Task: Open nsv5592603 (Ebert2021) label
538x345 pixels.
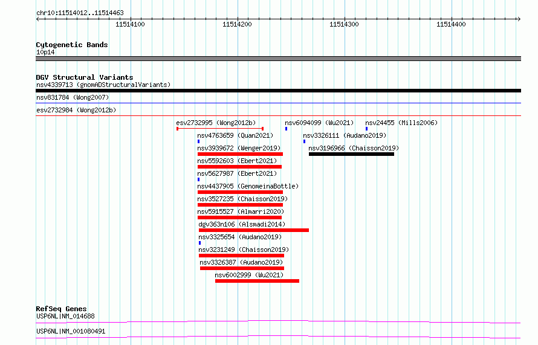Action: (x=237, y=161)
